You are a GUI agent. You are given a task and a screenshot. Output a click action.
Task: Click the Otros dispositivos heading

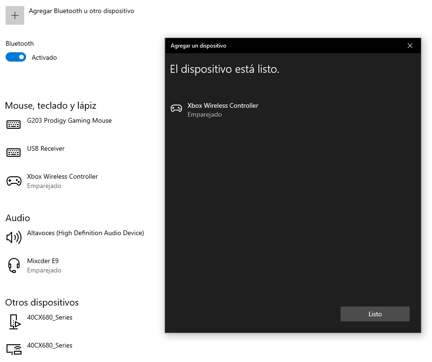(x=42, y=302)
